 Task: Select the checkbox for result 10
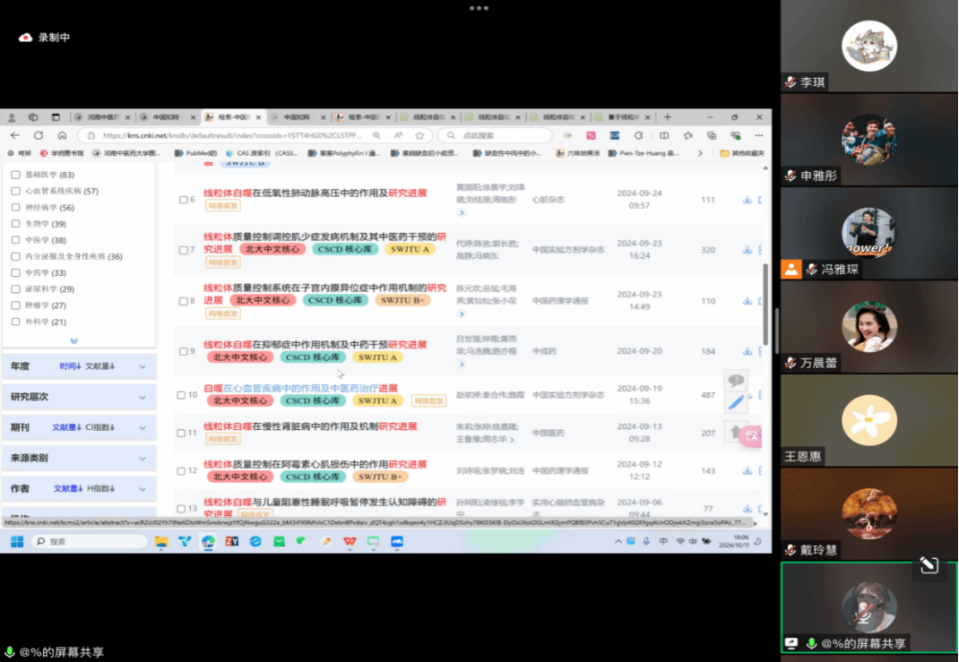(181, 395)
